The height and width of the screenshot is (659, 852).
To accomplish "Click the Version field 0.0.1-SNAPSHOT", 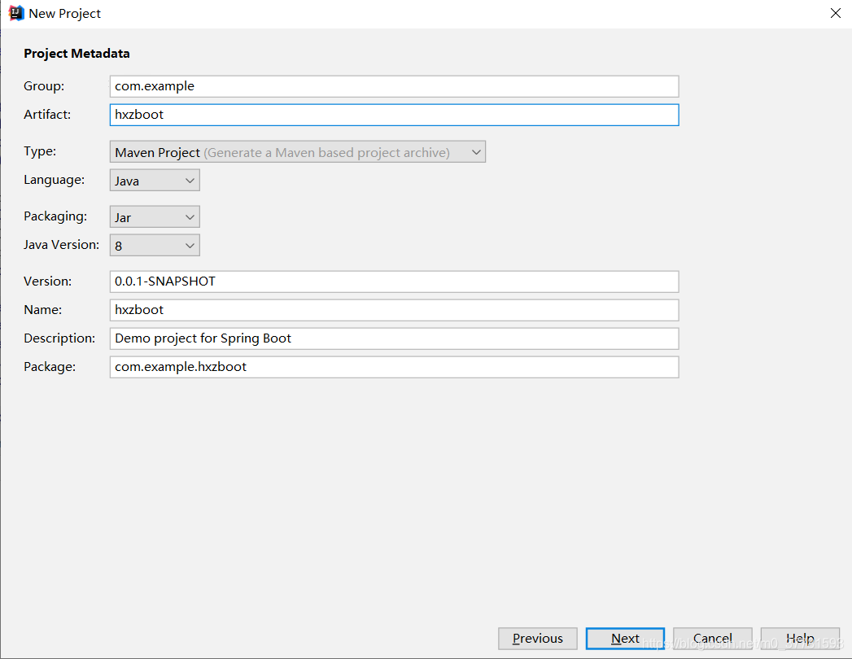I will click(x=394, y=281).
